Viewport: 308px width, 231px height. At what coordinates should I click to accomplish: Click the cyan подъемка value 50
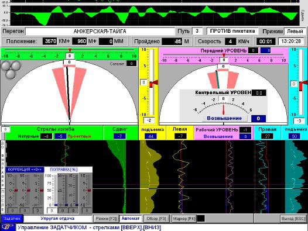[x=295, y=136]
